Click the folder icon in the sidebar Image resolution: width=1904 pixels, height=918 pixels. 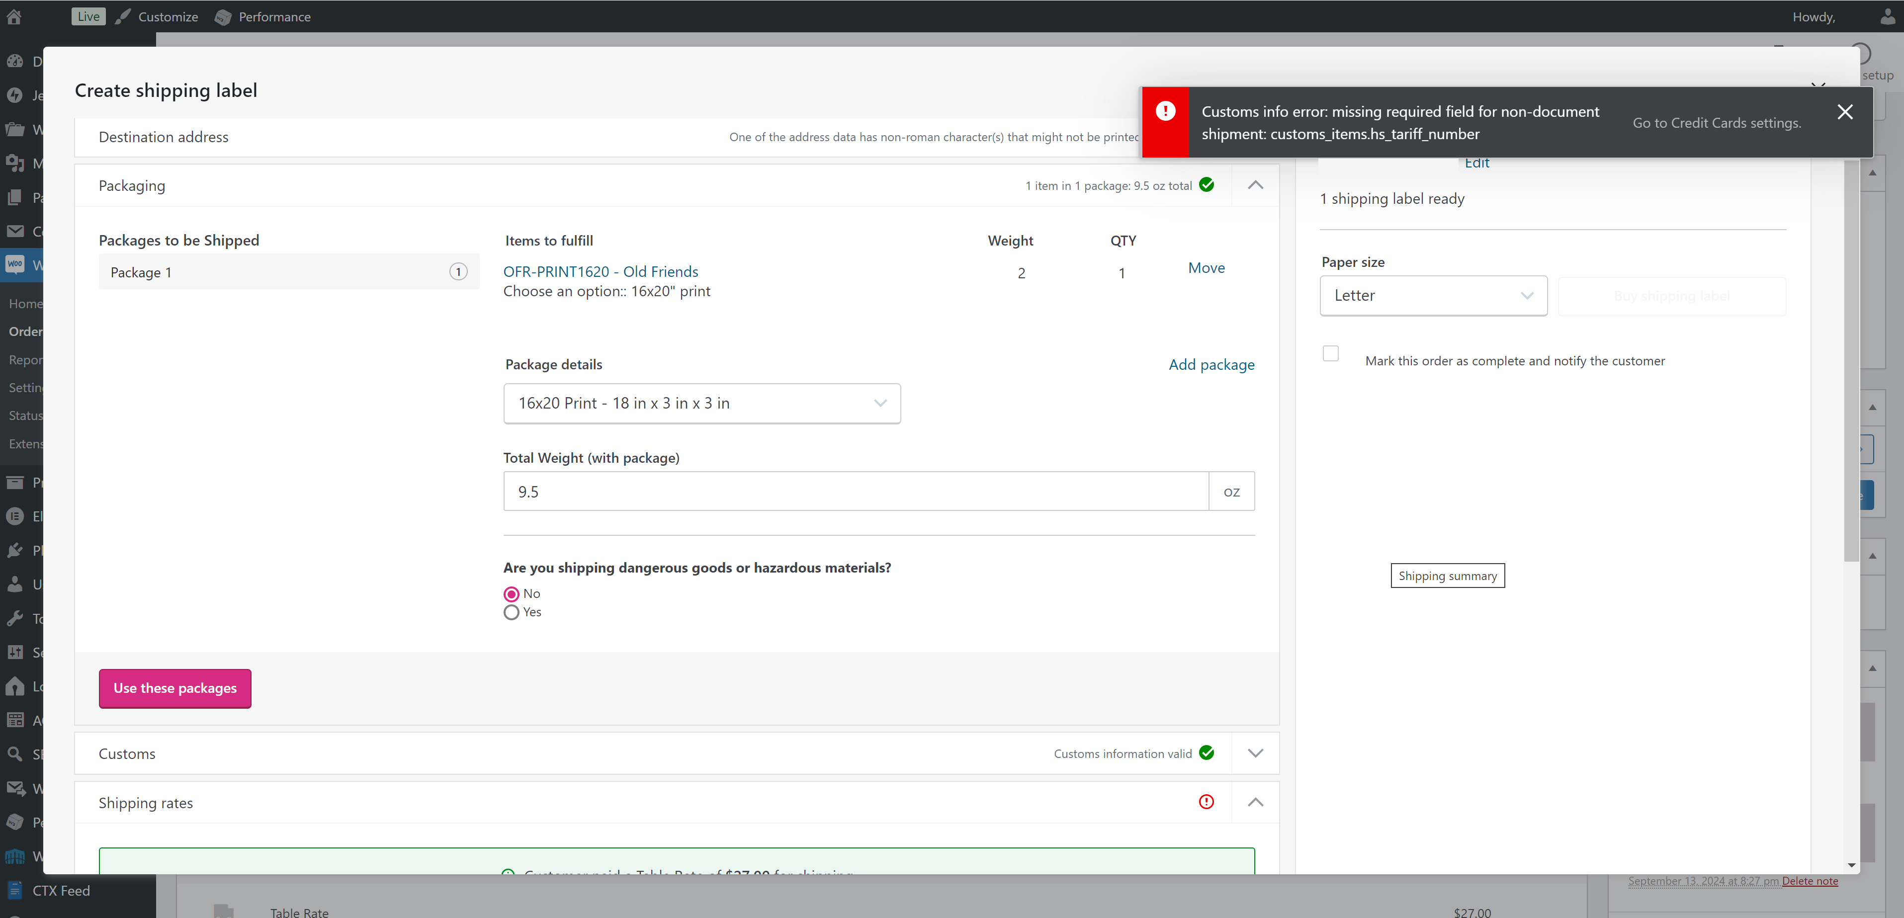(15, 129)
